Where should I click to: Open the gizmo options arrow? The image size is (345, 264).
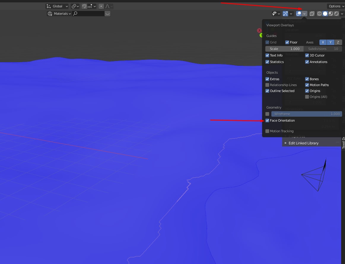pos(291,14)
